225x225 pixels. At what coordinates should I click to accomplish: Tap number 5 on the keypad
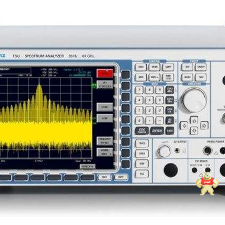point(149,100)
